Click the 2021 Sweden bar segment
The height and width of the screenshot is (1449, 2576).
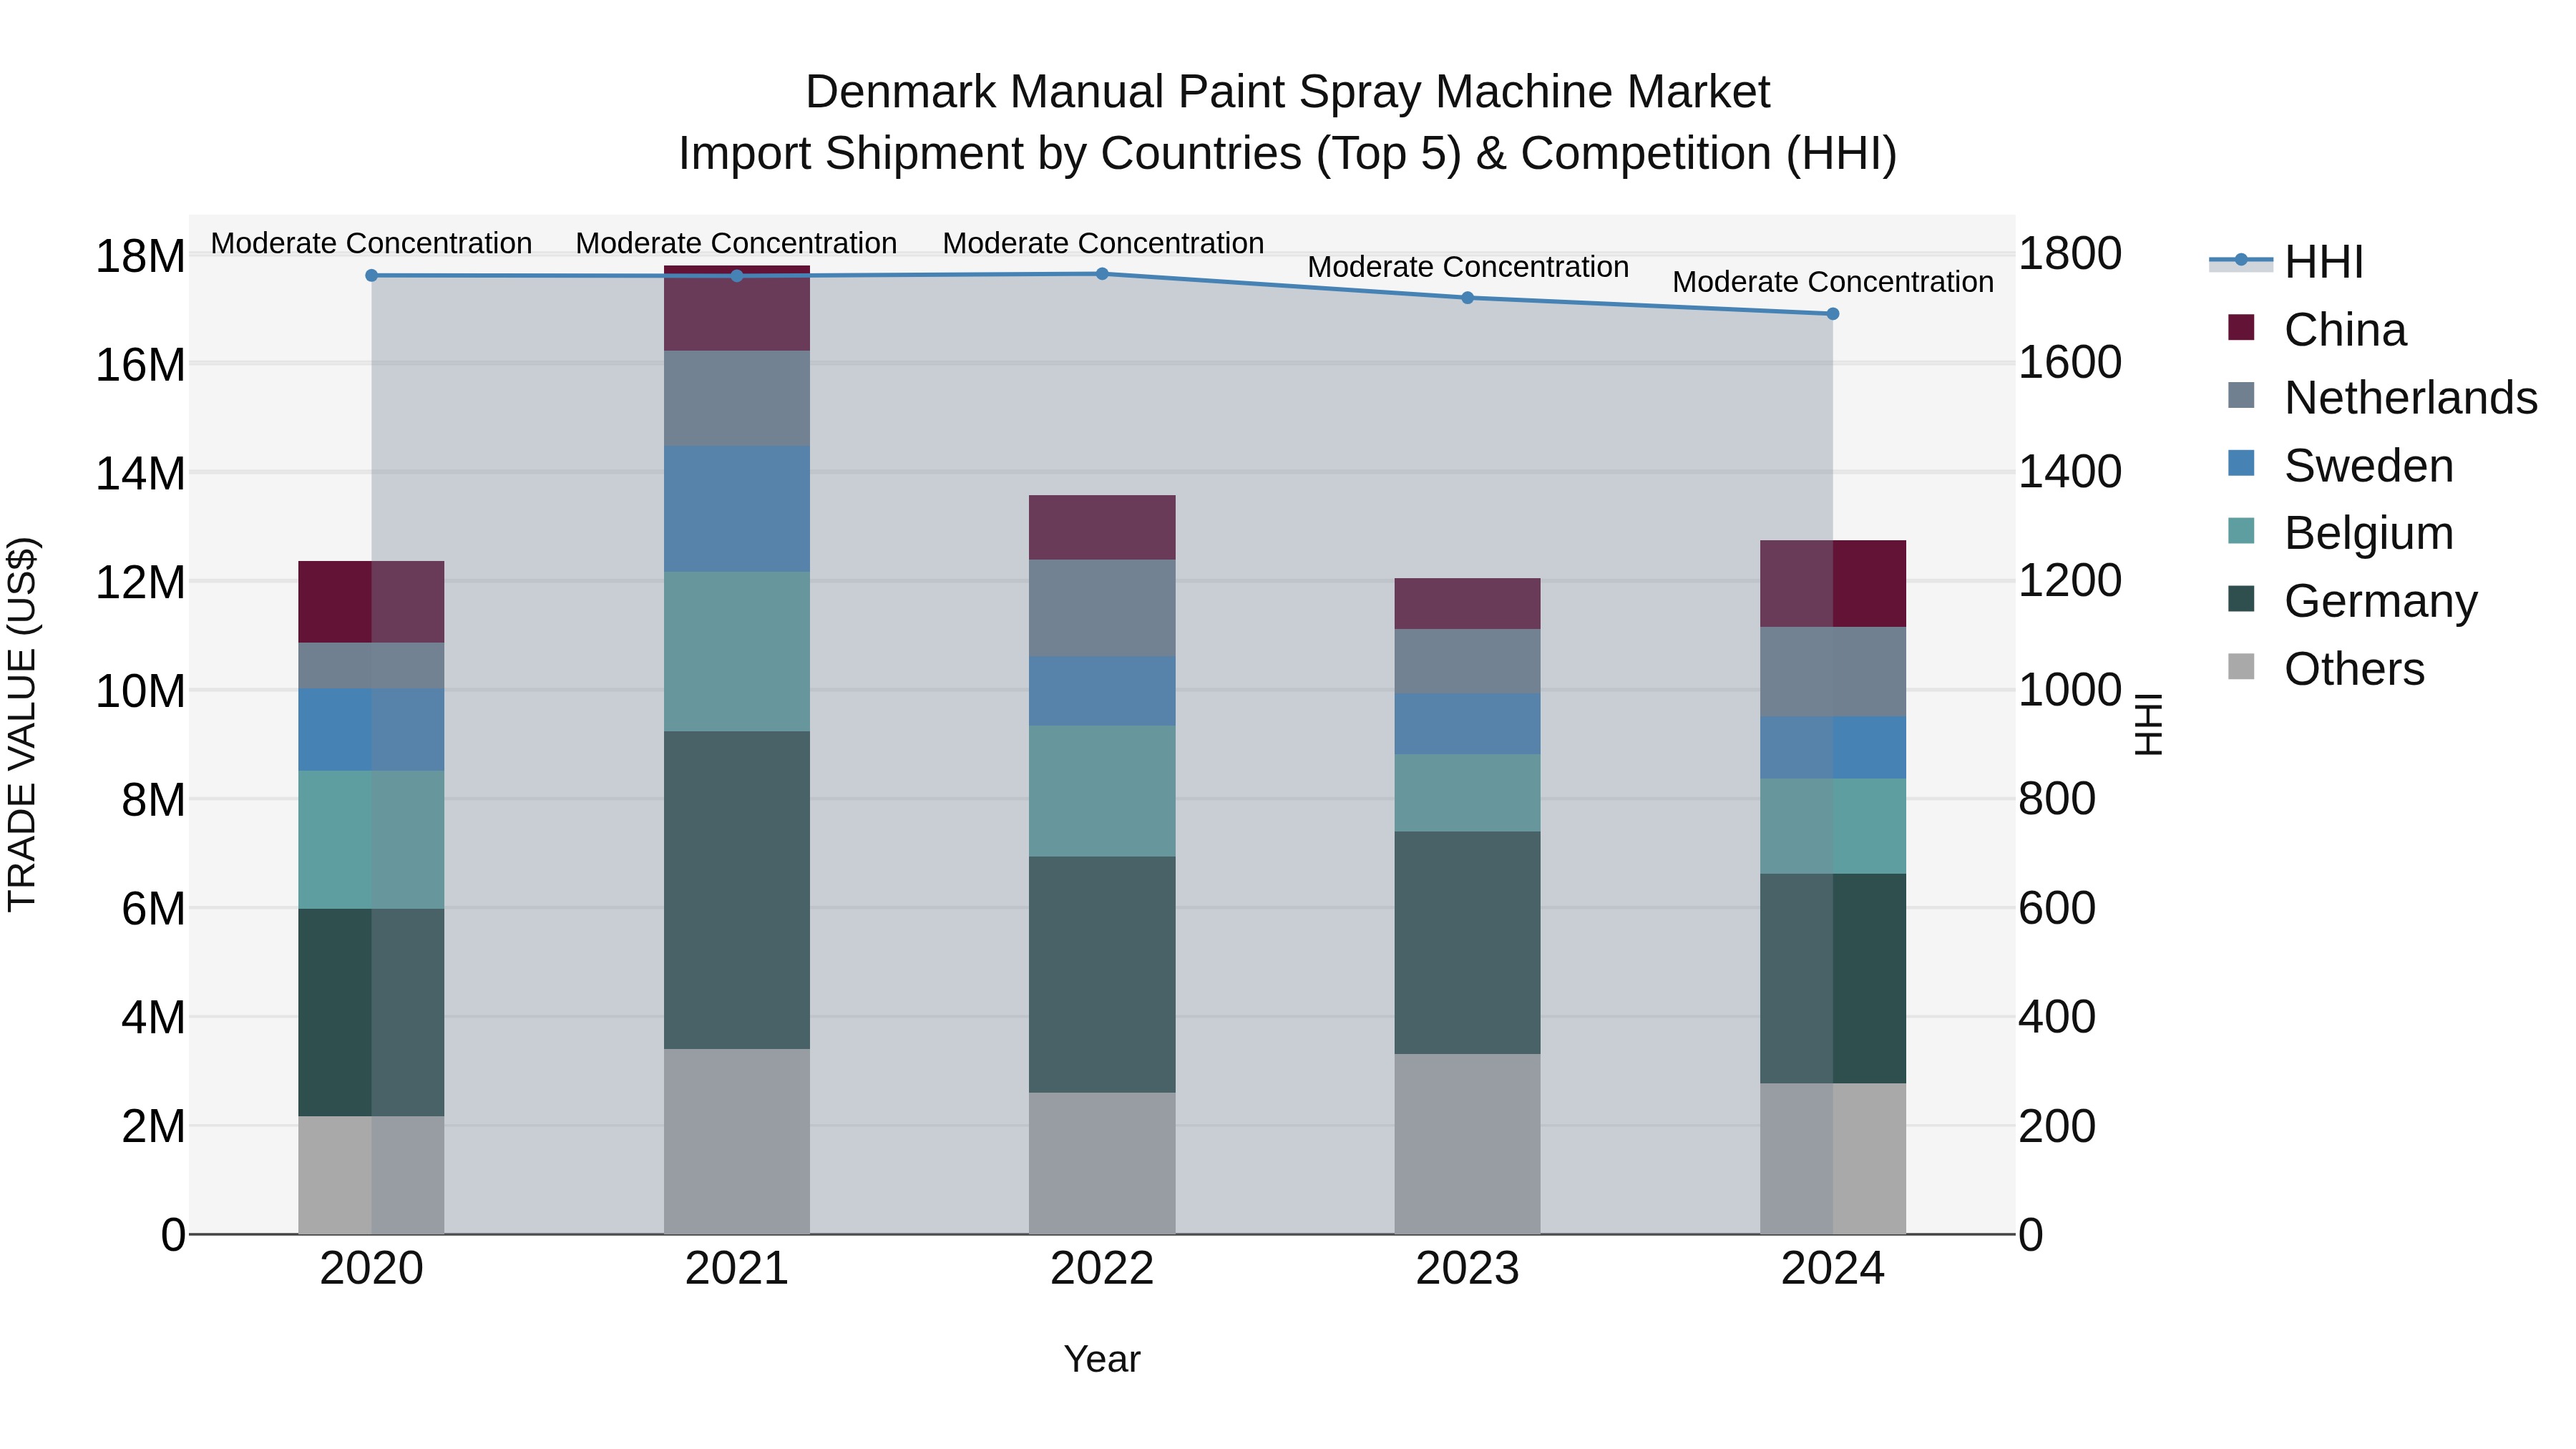pyautogui.click(x=737, y=509)
